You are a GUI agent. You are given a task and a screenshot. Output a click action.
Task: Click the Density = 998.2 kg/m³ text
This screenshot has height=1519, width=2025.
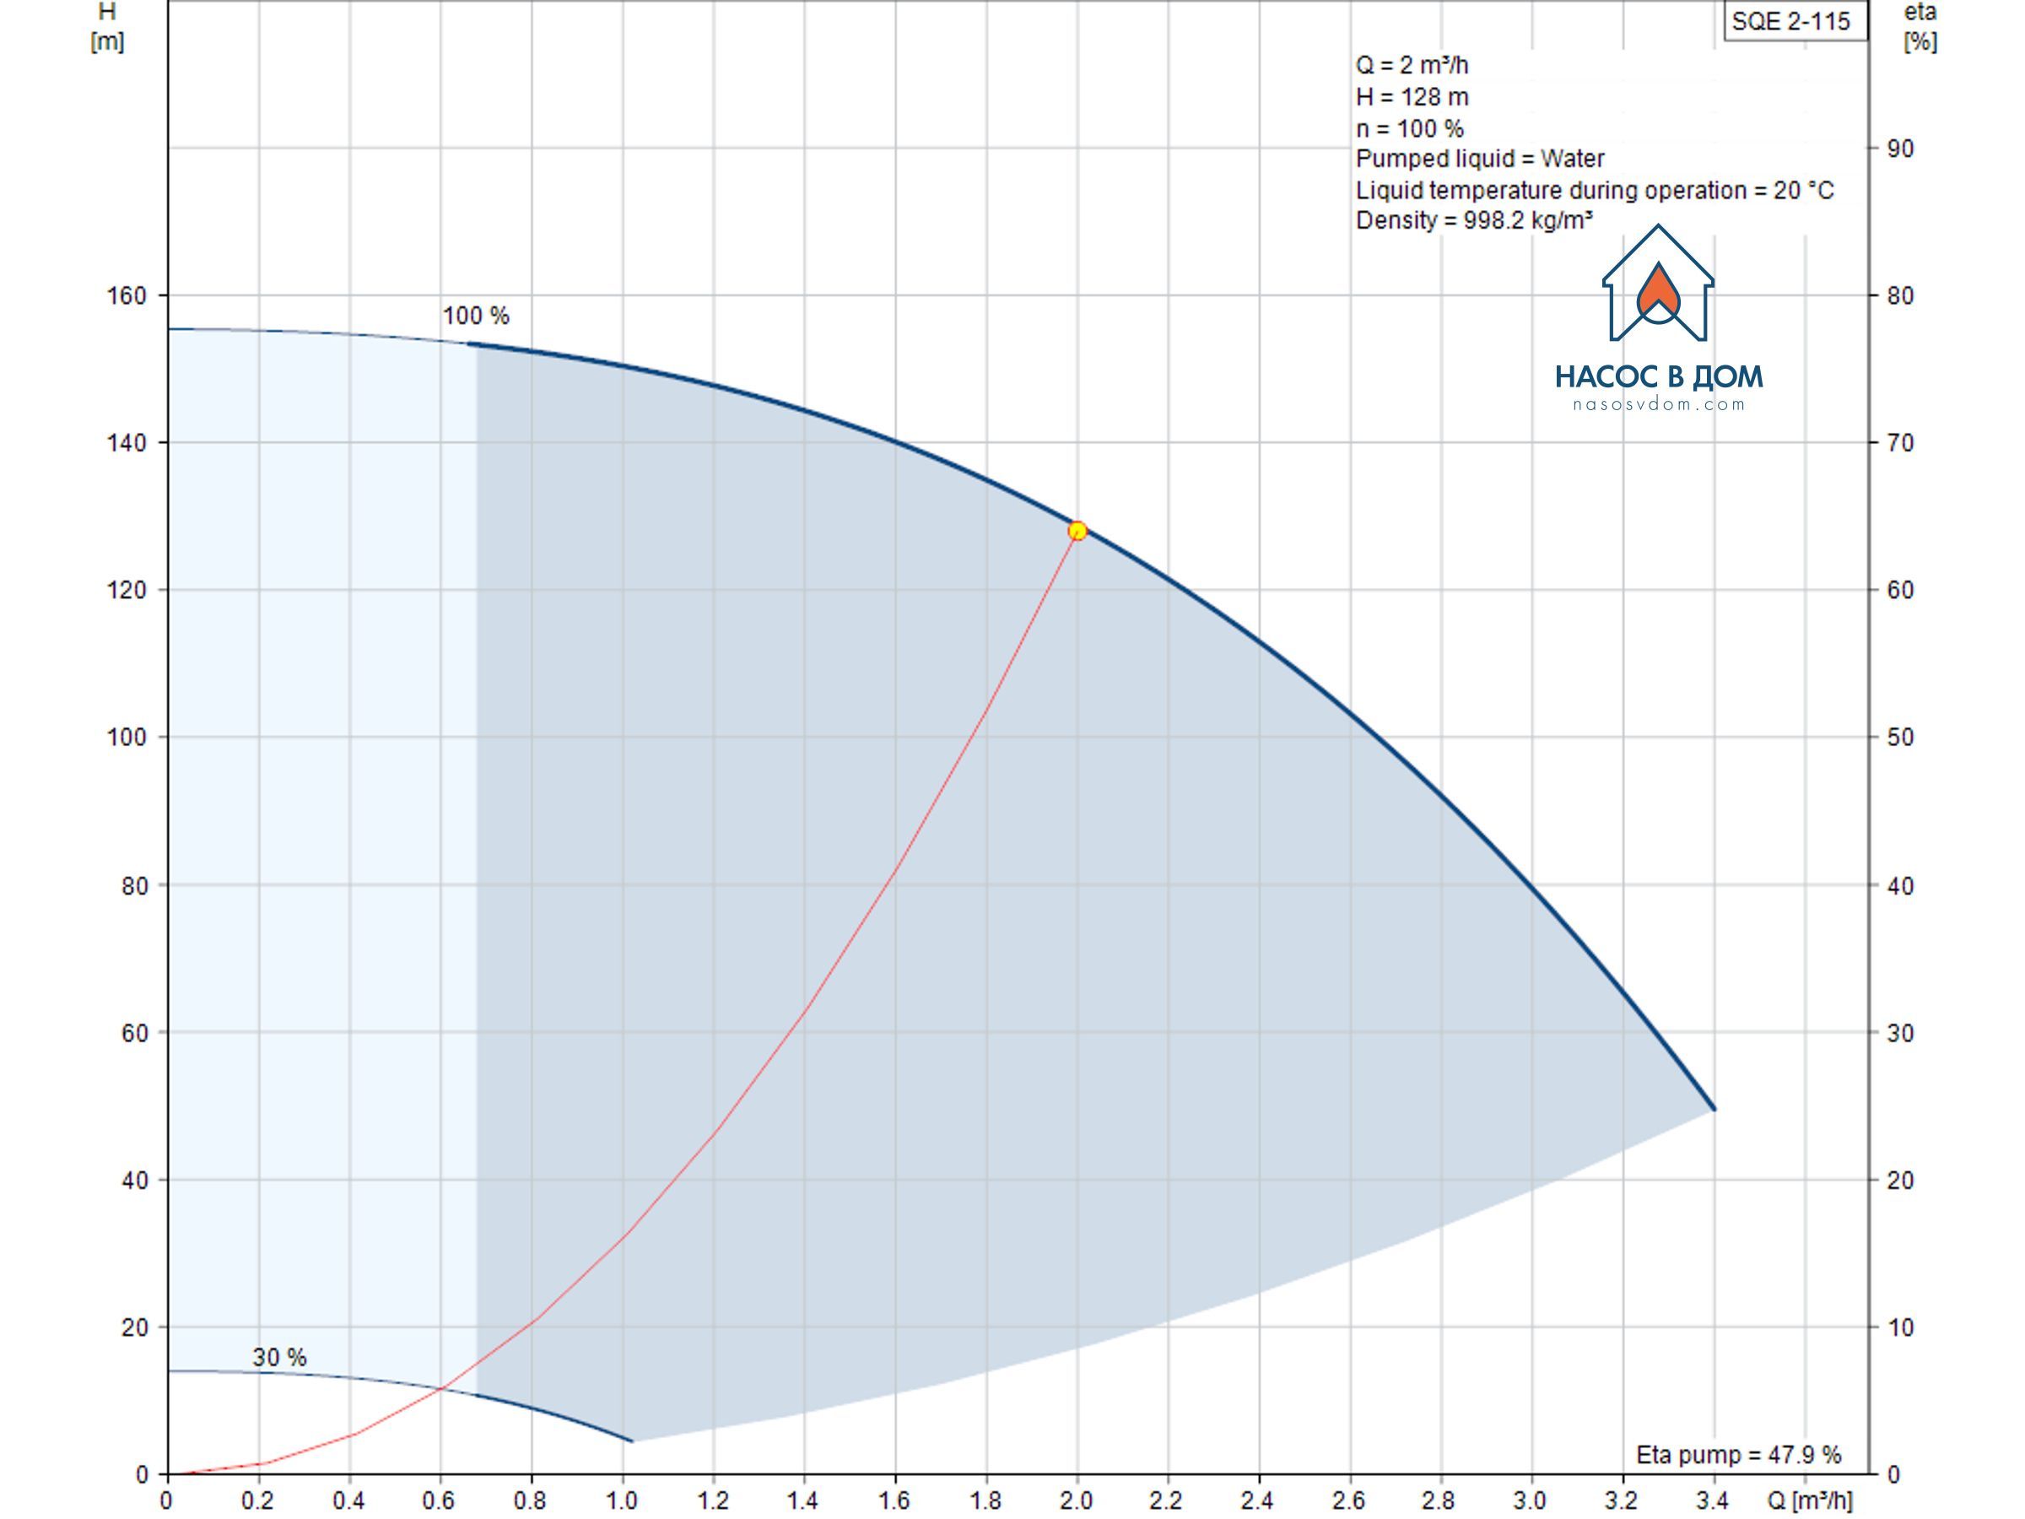click(x=1474, y=219)
